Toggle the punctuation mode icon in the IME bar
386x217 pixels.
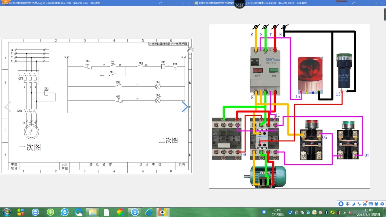point(359,204)
